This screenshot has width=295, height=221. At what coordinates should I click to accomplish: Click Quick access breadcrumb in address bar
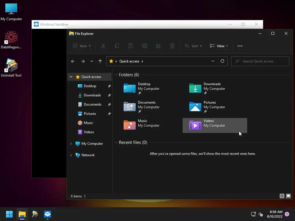[x=129, y=61]
